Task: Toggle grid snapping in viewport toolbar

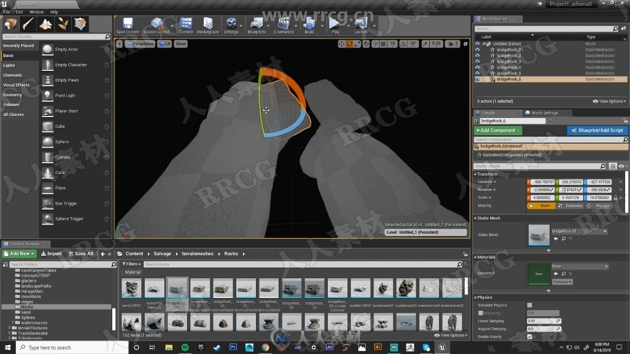Action: [383, 44]
